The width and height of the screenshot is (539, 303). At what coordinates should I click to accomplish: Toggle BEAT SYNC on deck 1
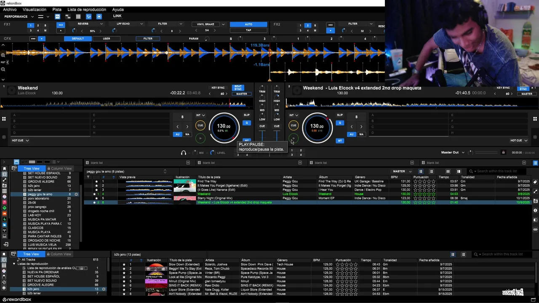(238, 88)
